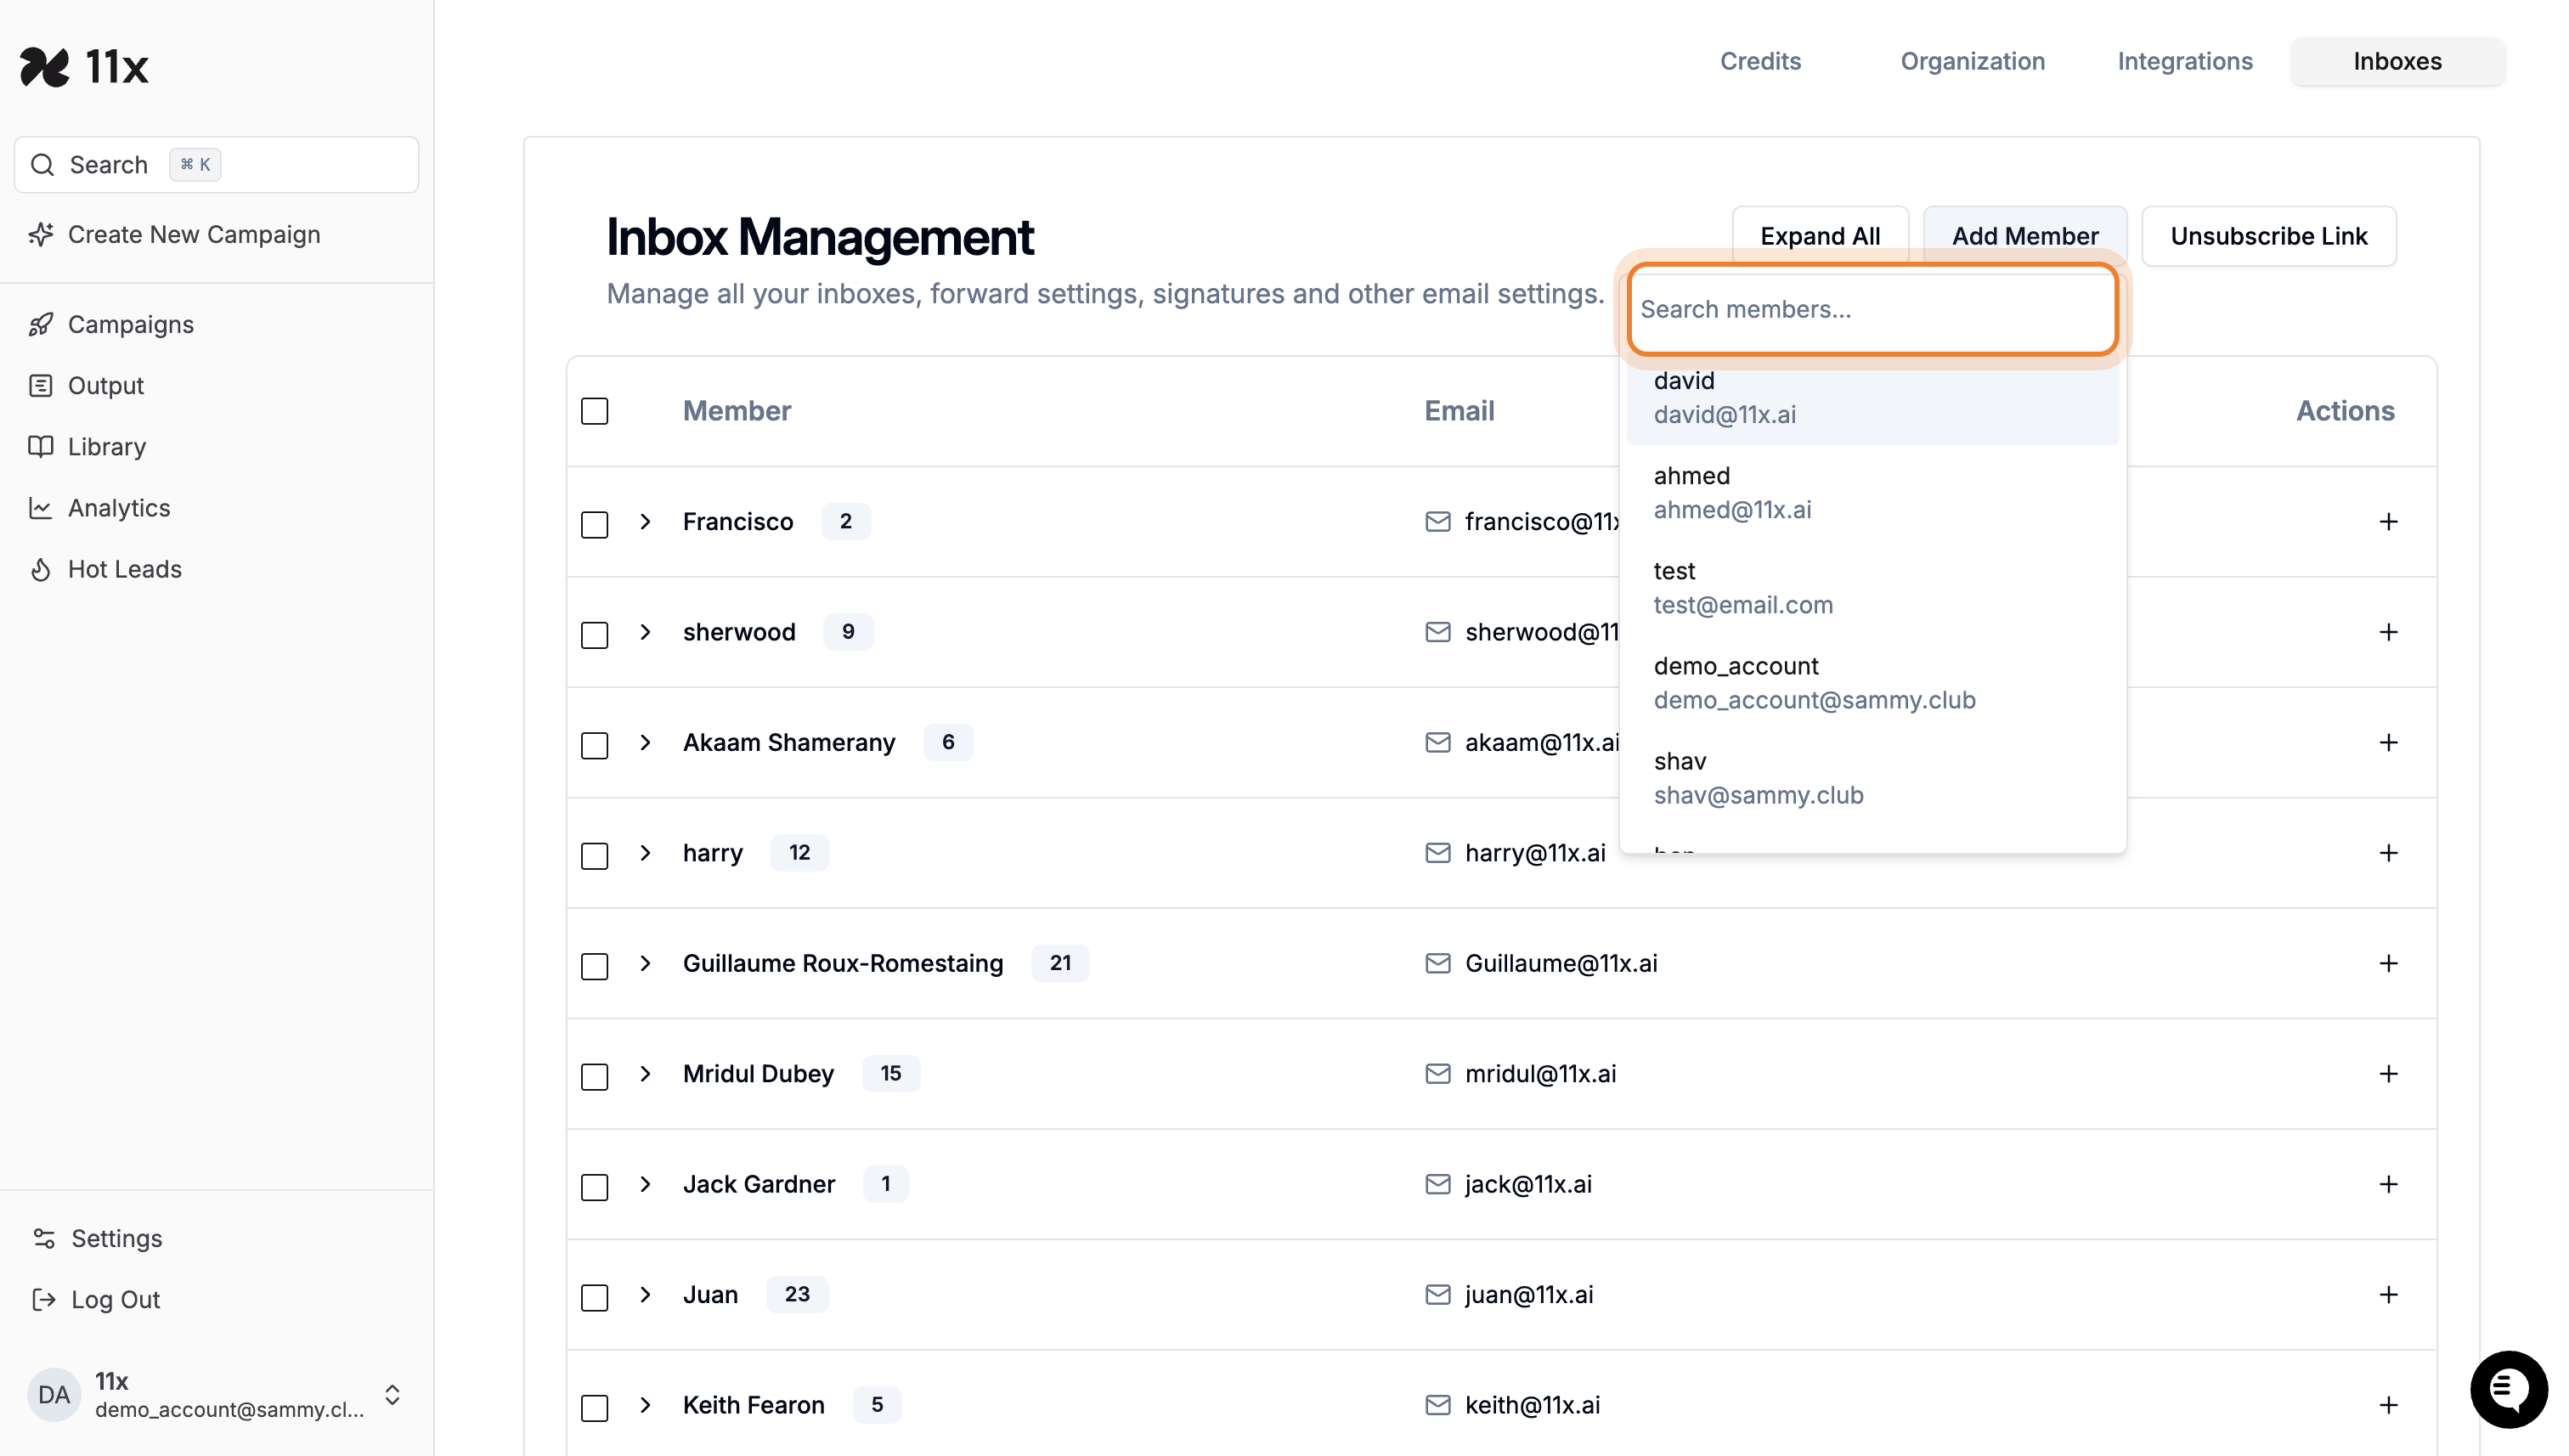The image size is (2569, 1456).
Task: Click the sparkle icon by Create New Campaign
Action: point(41,234)
